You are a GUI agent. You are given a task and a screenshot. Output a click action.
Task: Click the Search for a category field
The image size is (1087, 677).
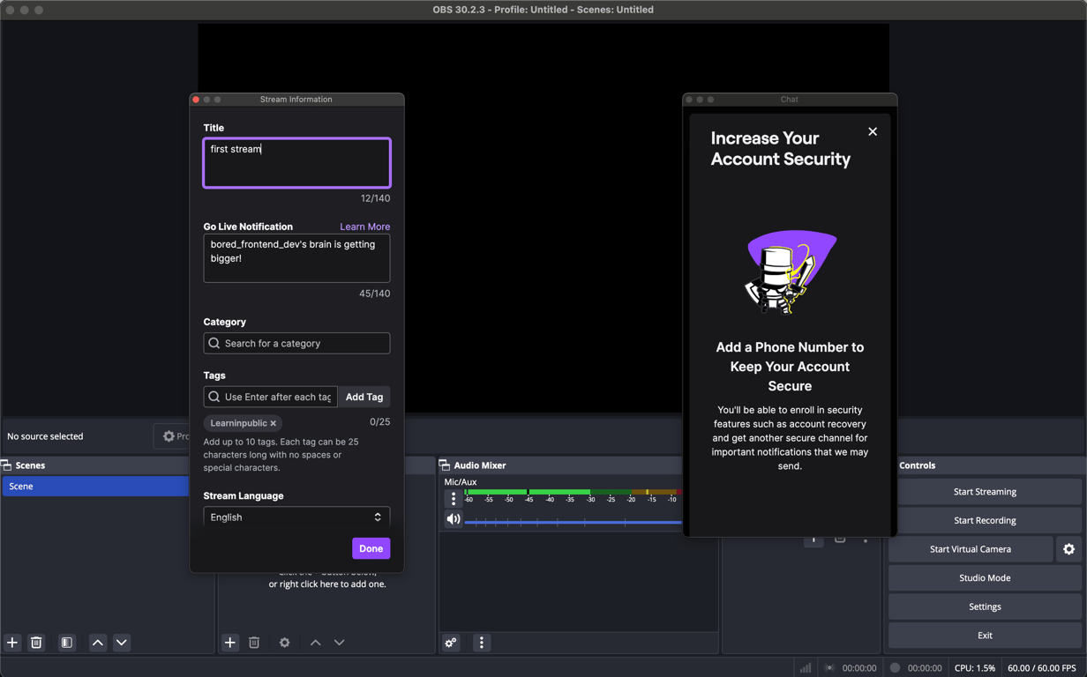tap(296, 343)
